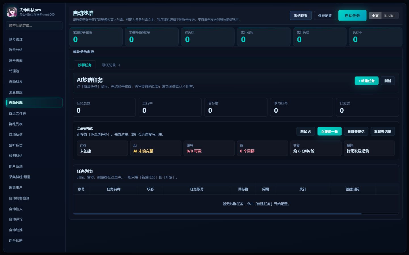Create a task with + 新建任务
This screenshot has height=255, width=409.
[366, 81]
